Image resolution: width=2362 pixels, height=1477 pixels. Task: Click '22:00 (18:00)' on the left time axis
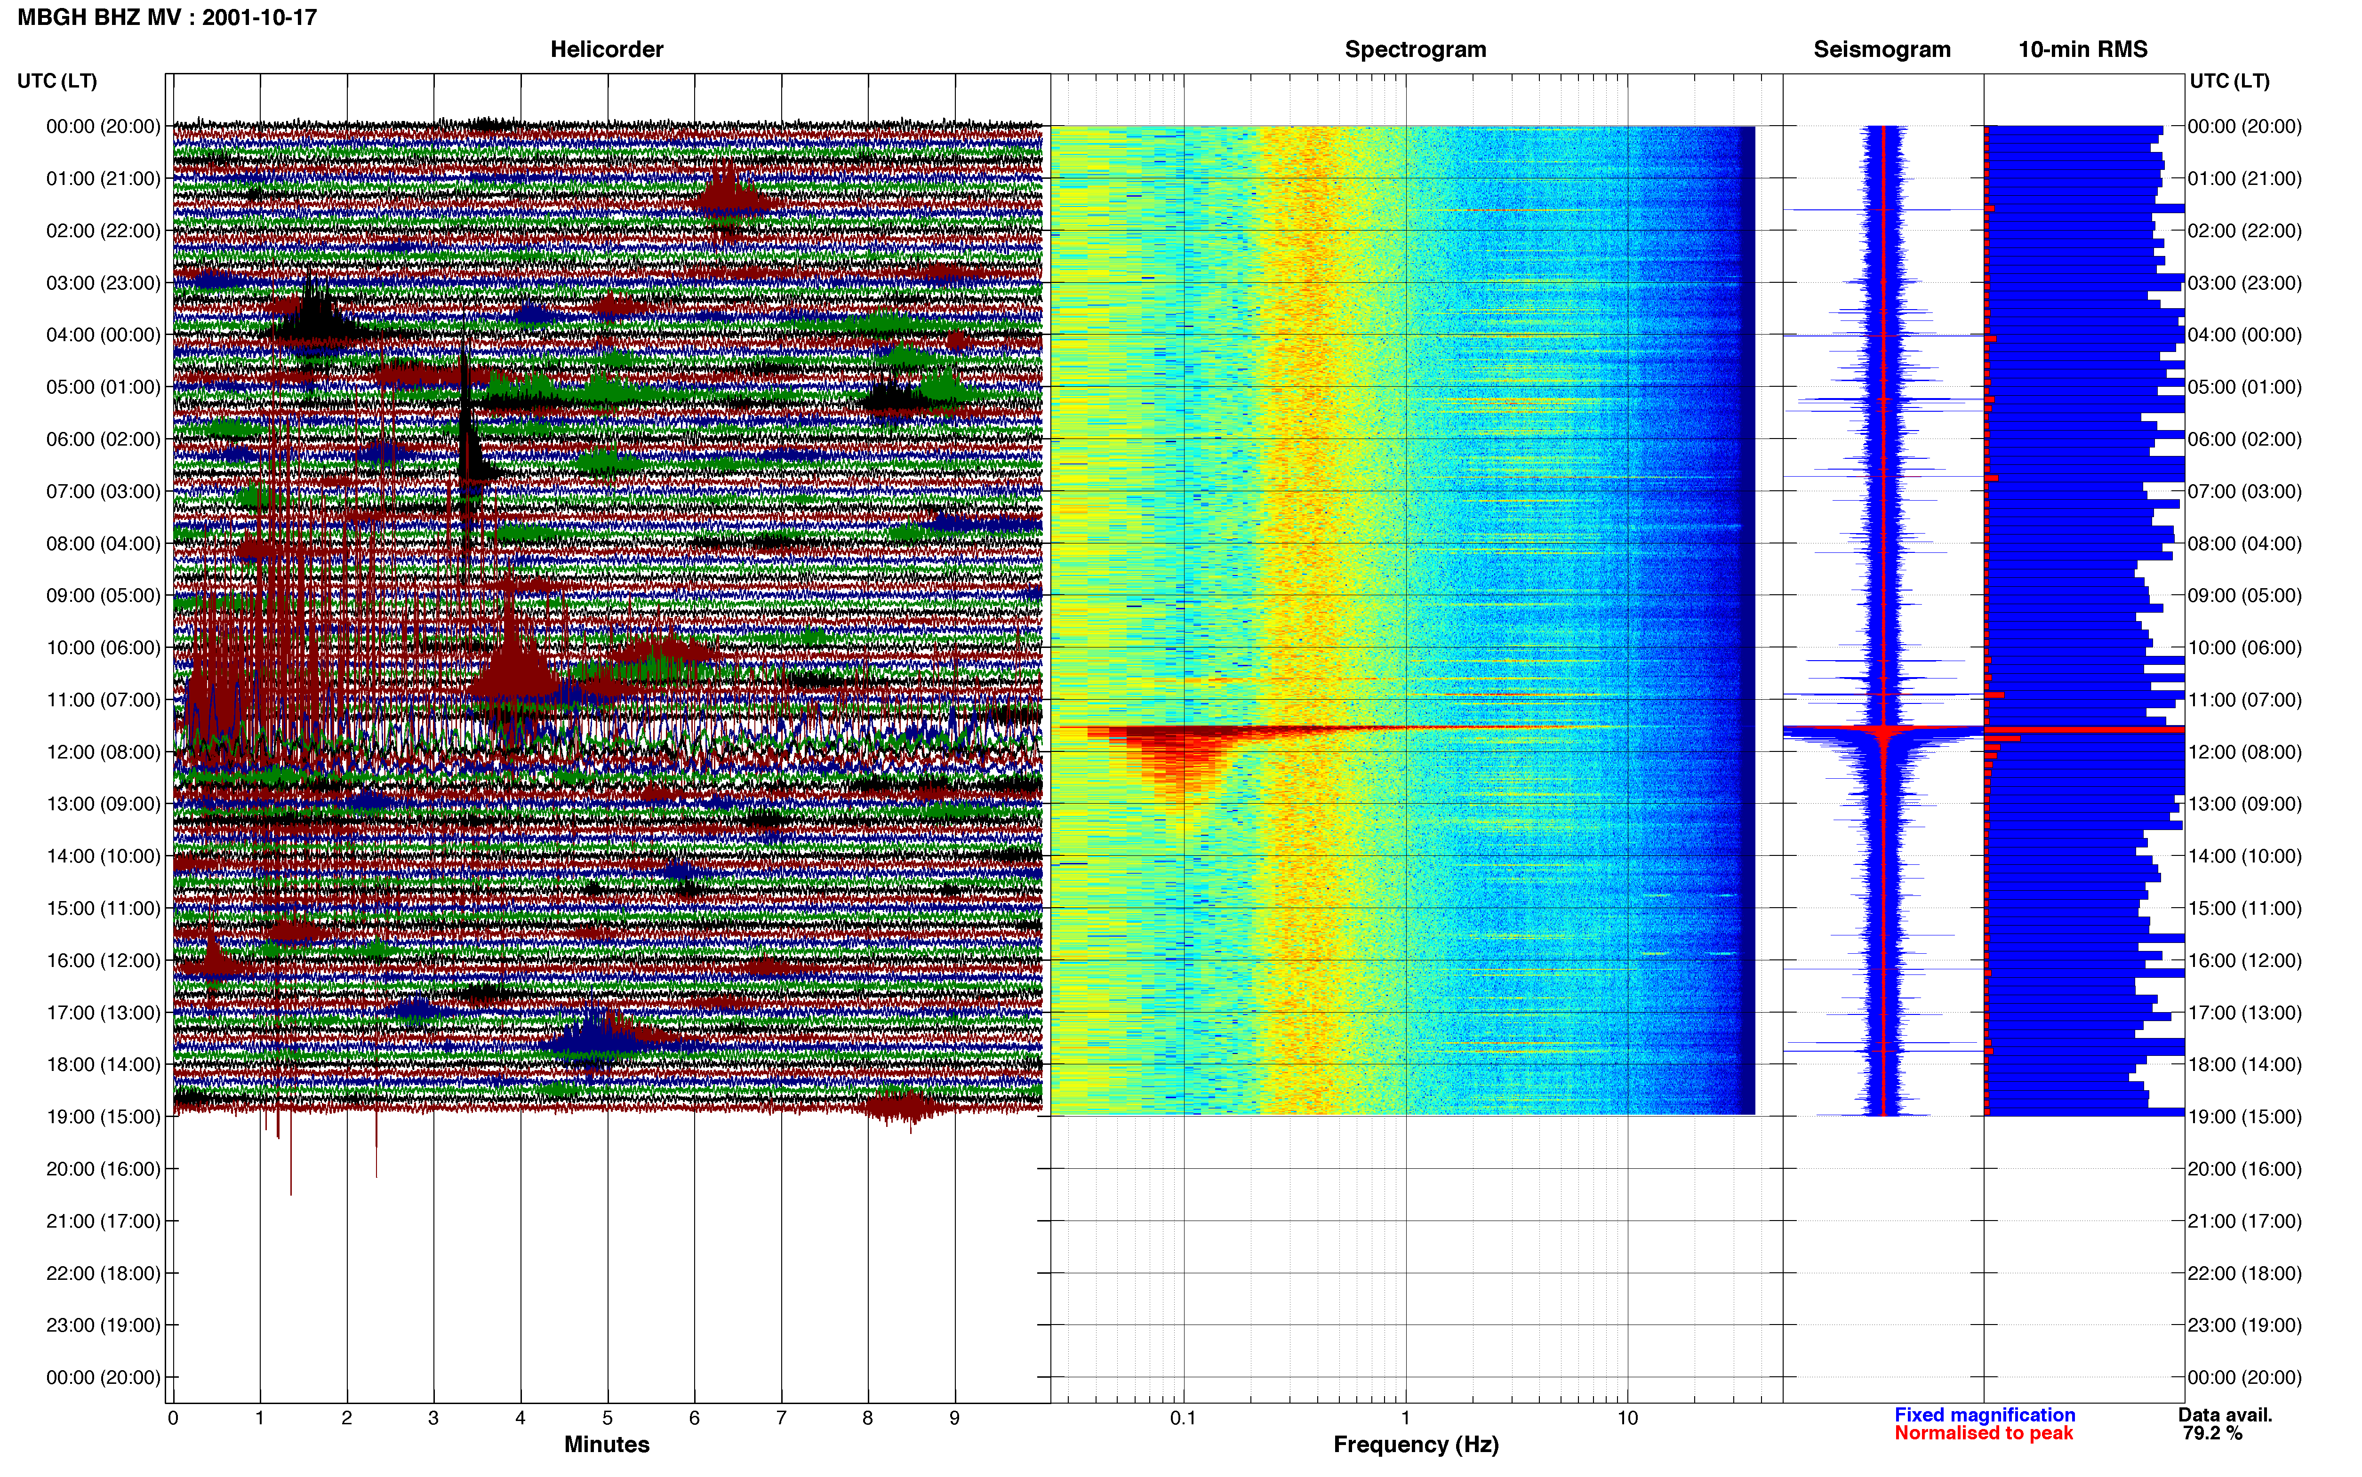(x=104, y=1273)
